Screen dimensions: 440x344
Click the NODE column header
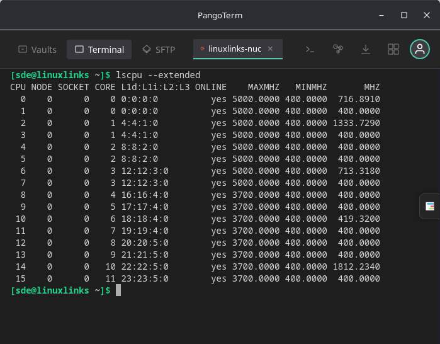[x=42, y=88]
